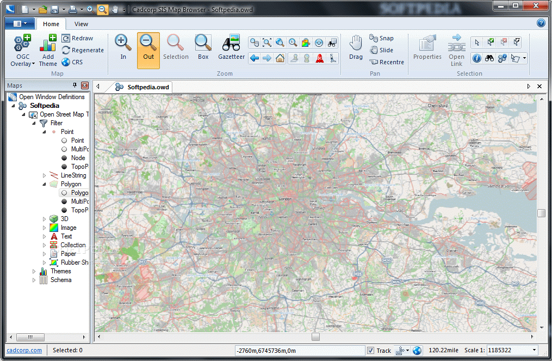Toggle the circle beside the child Point item
Viewport: 552px width, 361px height.
[64, 140]
